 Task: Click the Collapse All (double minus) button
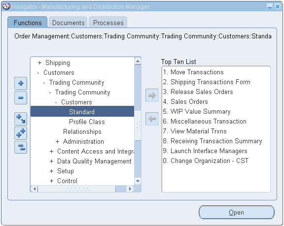pos(21,147)
